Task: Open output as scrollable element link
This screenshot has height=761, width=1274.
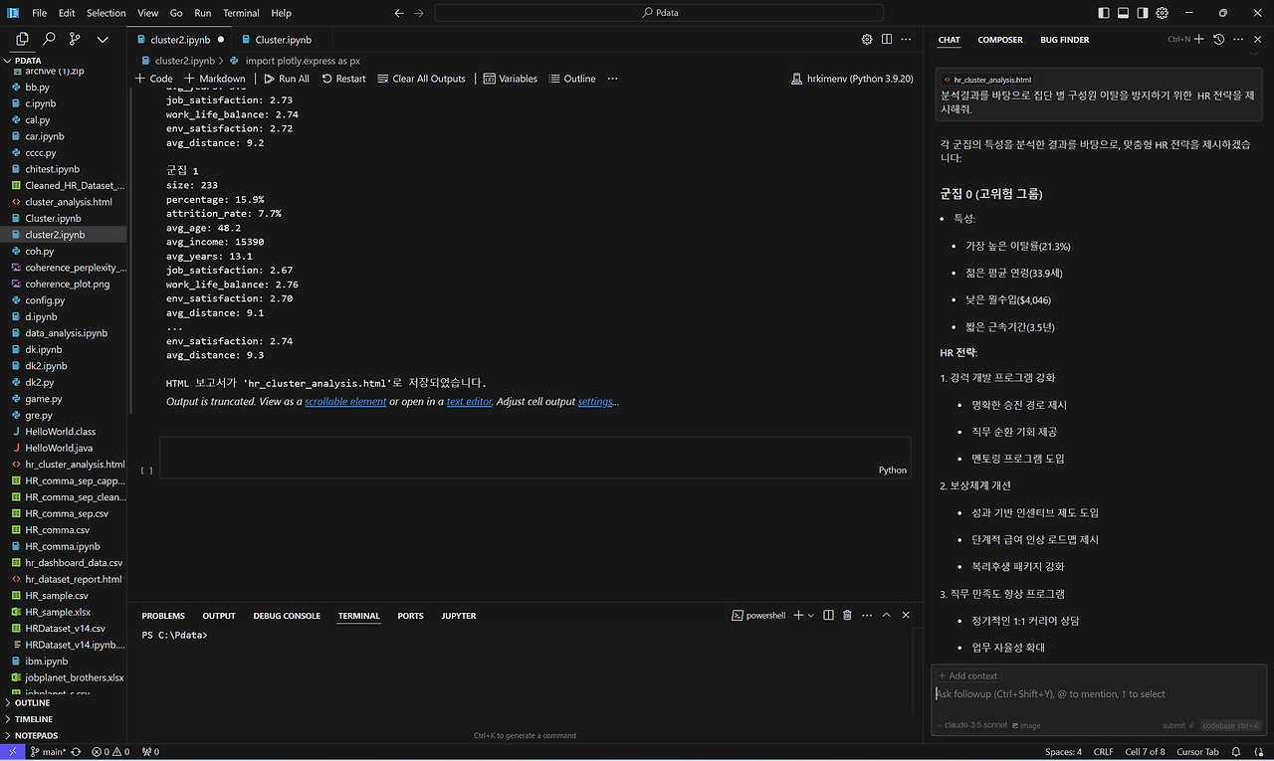Action: coord(345,402)
